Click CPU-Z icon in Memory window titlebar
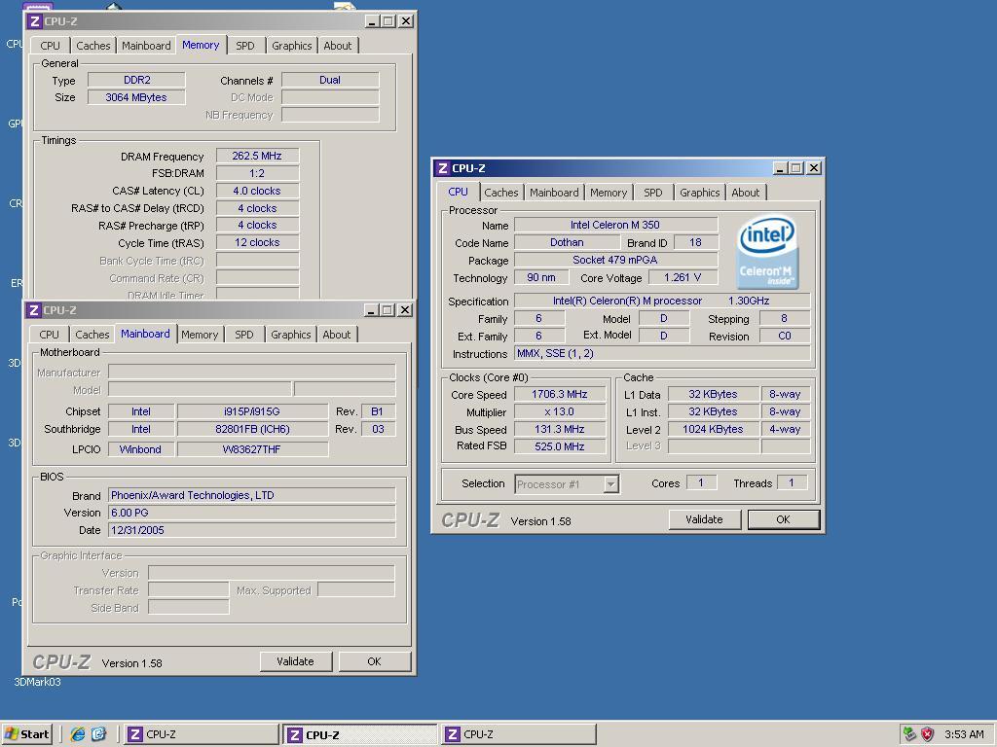The width and height of the screenshot is (997, 747). 35,21
